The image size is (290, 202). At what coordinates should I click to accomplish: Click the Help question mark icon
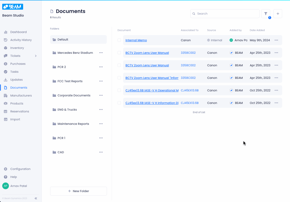[6, 177]
